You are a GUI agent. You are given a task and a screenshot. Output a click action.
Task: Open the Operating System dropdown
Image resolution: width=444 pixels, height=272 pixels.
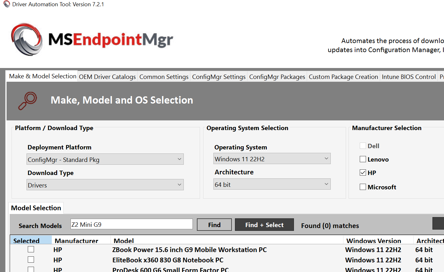point(272,158)
